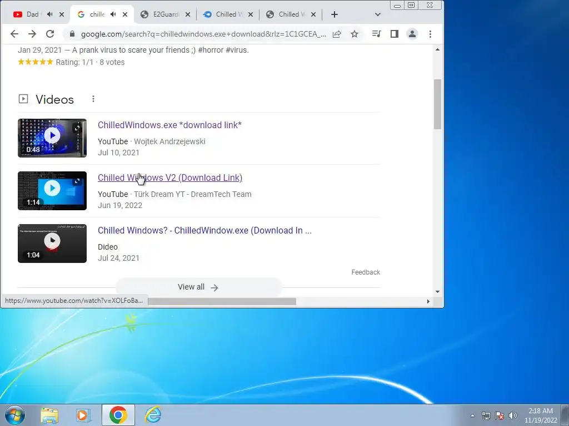Open the padlock site information icon
This screenshot has width=569, height=426.
tap(72, 34)
